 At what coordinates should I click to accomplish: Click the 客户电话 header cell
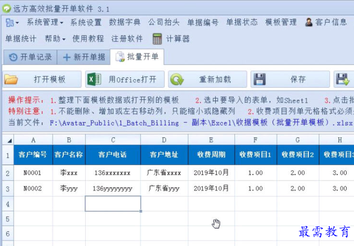pos(113,155)
